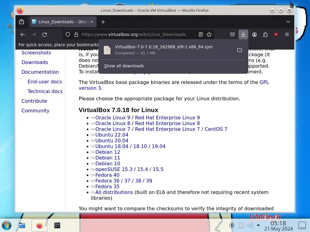310x232 pixels.
Task: Save page to Pocket
Action: tap(232, 34)
